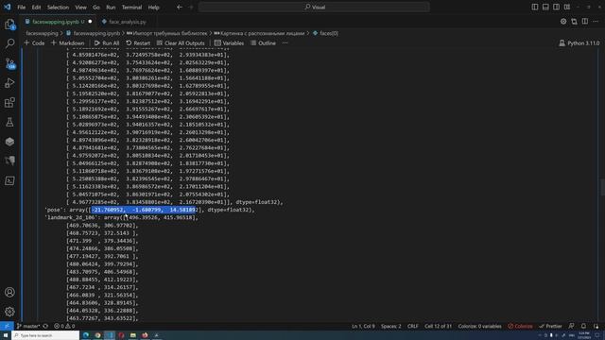The width and height of the screenshot is (605, 340).
Task: Click Cell 12 of 31 status
Action: pos(438,326)
